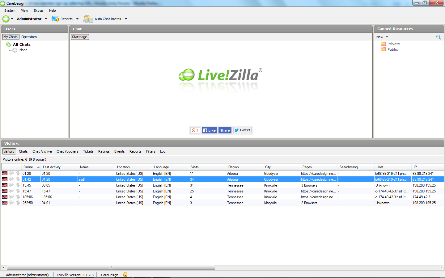Open the System menu
The width and height of the screenshot is (445, 278).
pyautogui.click(x=10, y=11)
